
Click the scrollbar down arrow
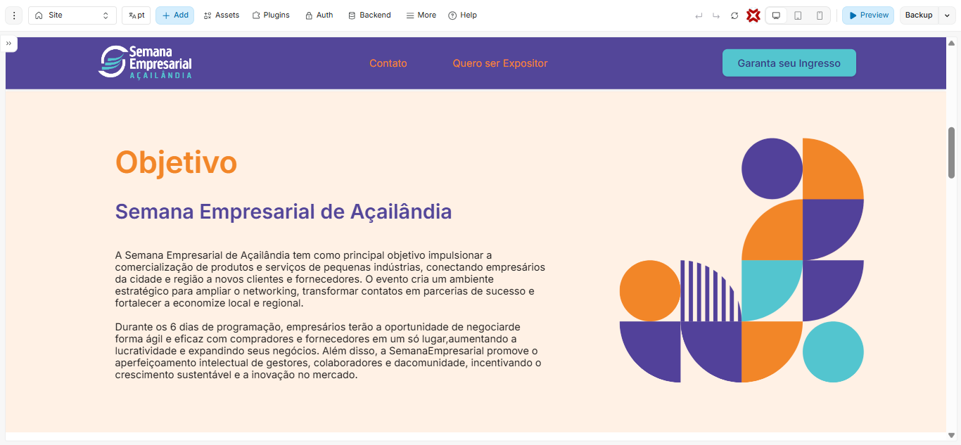tap(952, 435)
